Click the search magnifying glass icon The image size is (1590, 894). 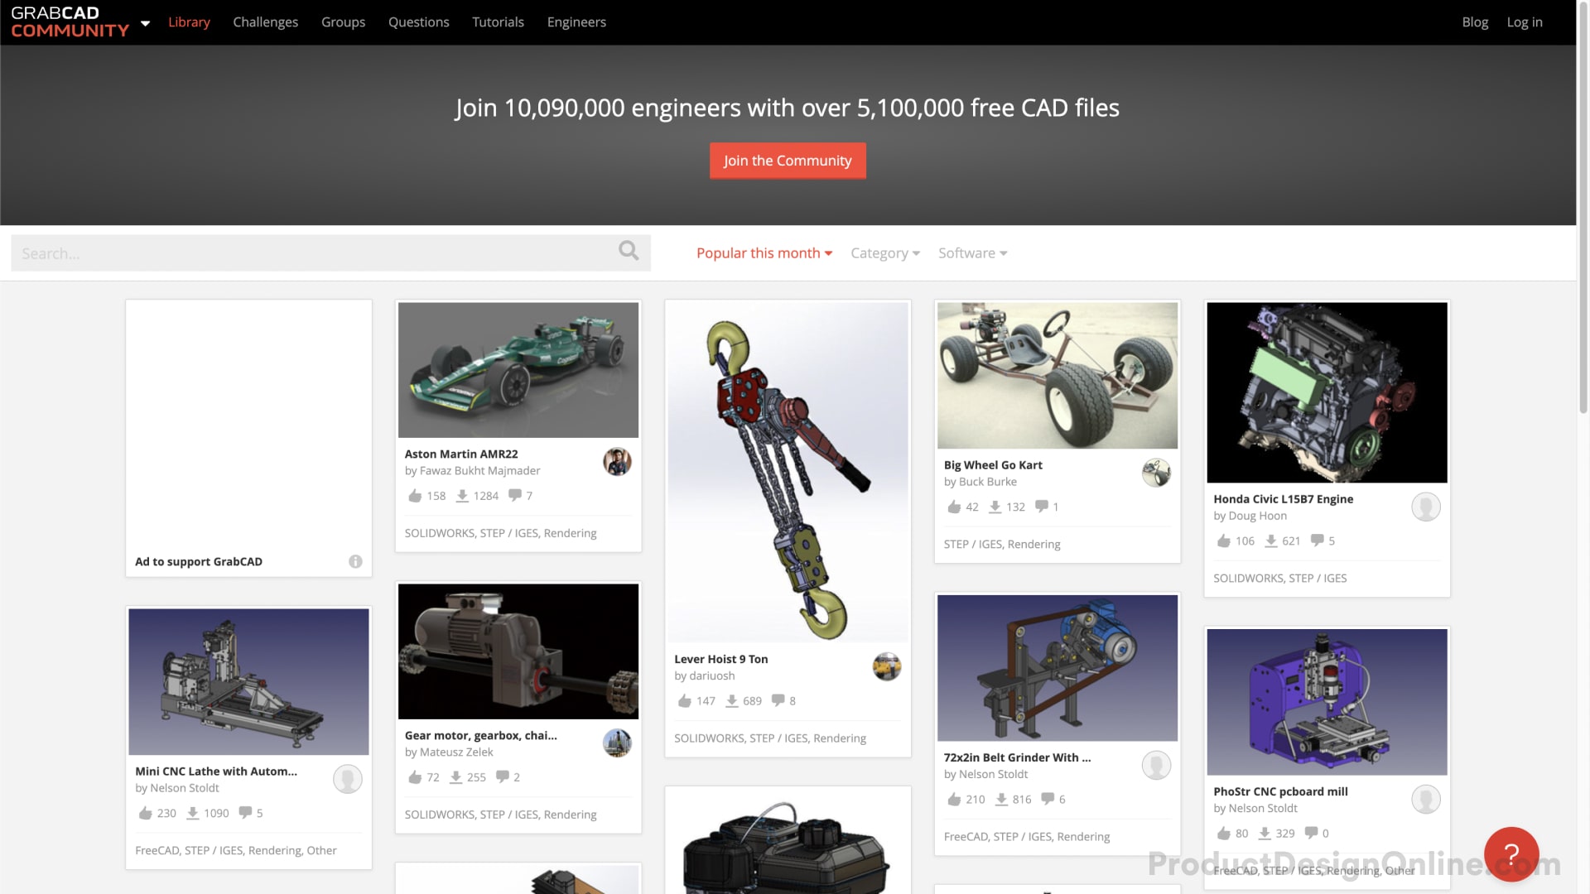tap(630, 252)
